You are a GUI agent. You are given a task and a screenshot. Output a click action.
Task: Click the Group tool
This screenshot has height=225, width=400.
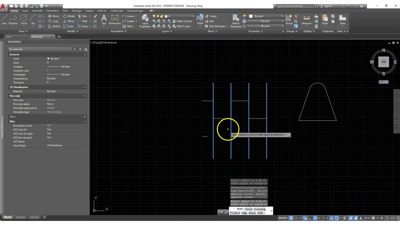click(289, 19)
